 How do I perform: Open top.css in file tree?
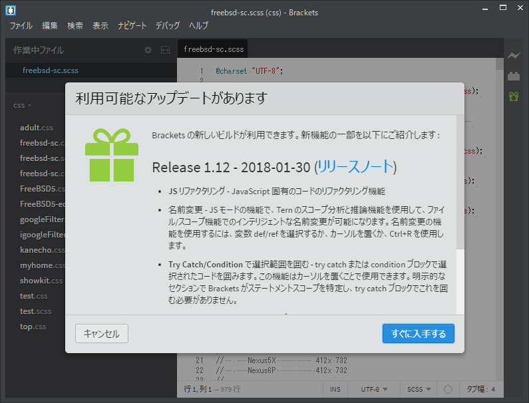(33, 327)
